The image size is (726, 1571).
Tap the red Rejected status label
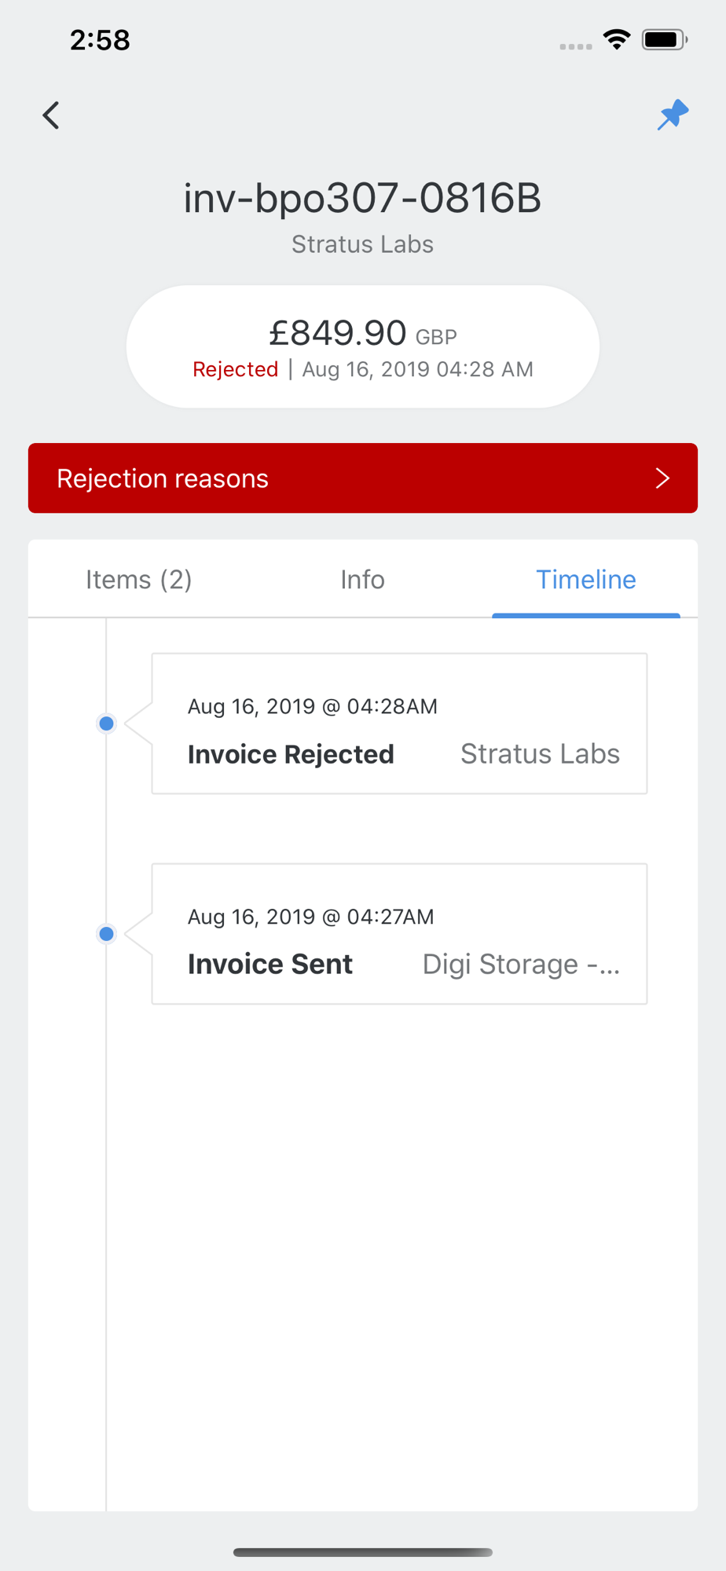(236, 369)
